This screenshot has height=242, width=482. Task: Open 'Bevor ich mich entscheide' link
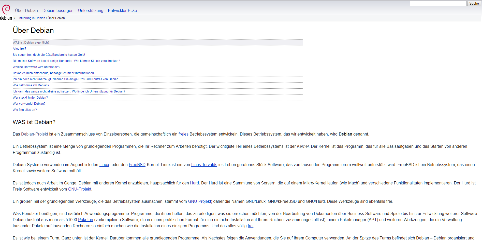pyautogui.click(x=54, y=73)
